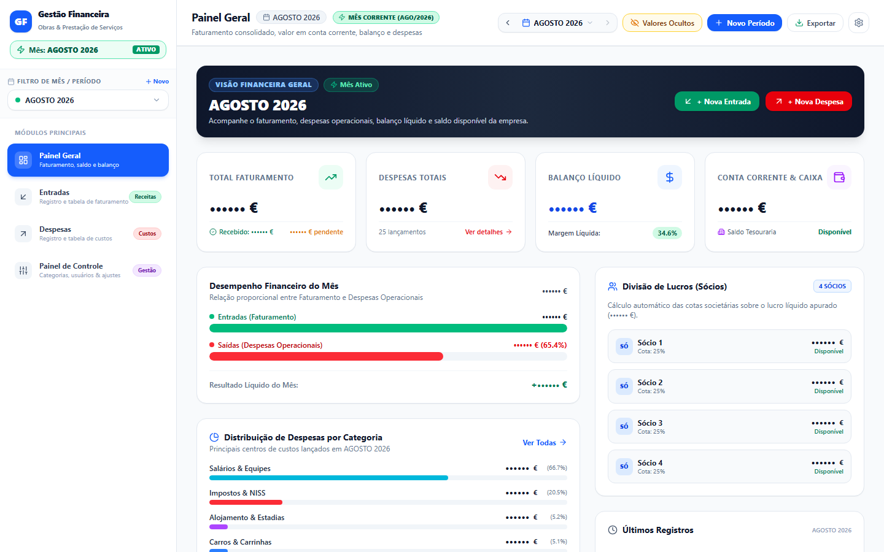Image resolution: width=884 pixels, height=552 pixels.
Task: Click the red Saídas progress bar
Action: pyautogui.click(x=326, y=356)
